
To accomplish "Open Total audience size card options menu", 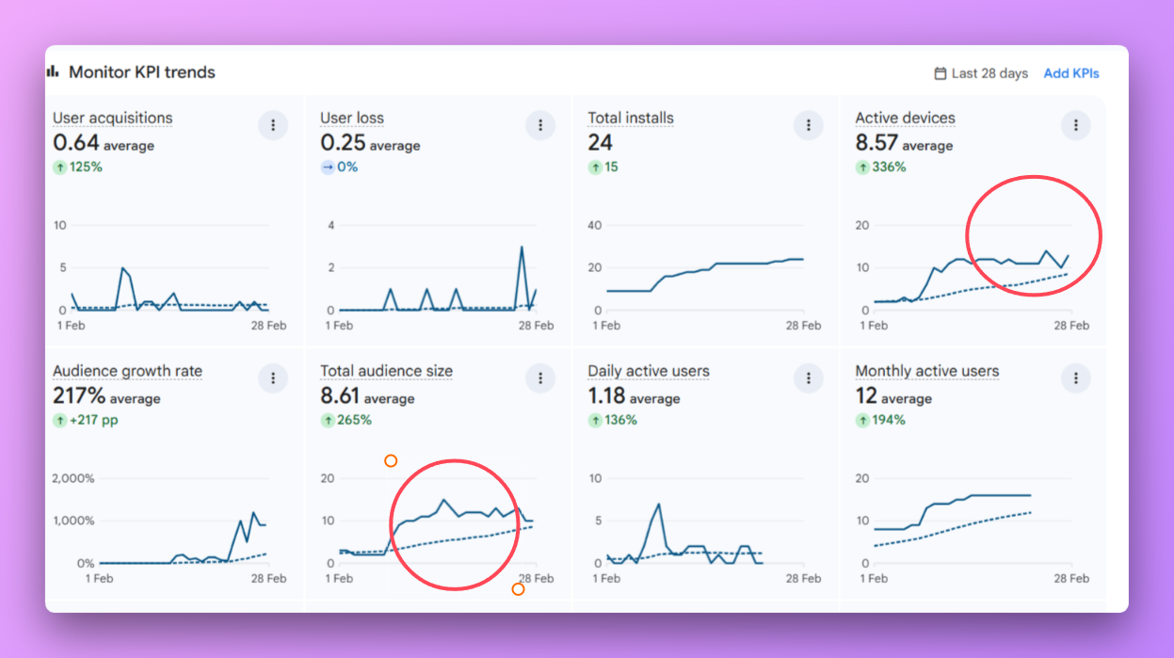I will (540, 377).
